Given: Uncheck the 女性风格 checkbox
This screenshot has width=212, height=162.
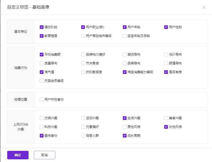Looking at the screenshot, I should [x=166, y=127].
